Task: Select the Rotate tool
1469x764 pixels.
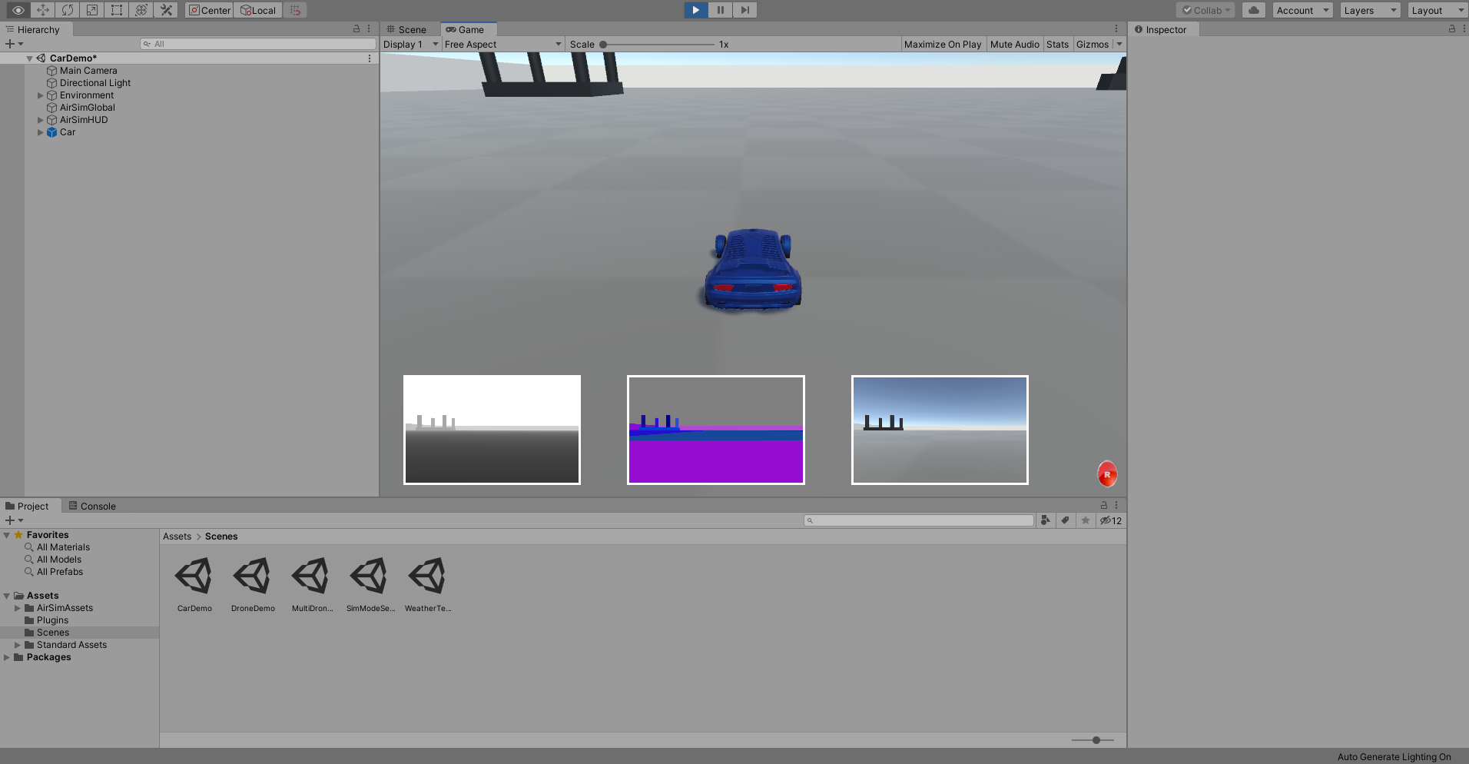Action: pyautogui.click(x=68, y=10)
